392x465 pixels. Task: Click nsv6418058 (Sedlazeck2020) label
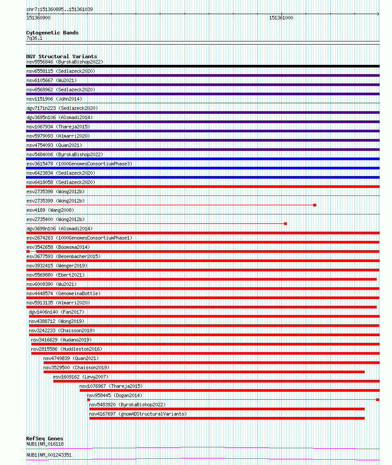(x=61, y=182)
